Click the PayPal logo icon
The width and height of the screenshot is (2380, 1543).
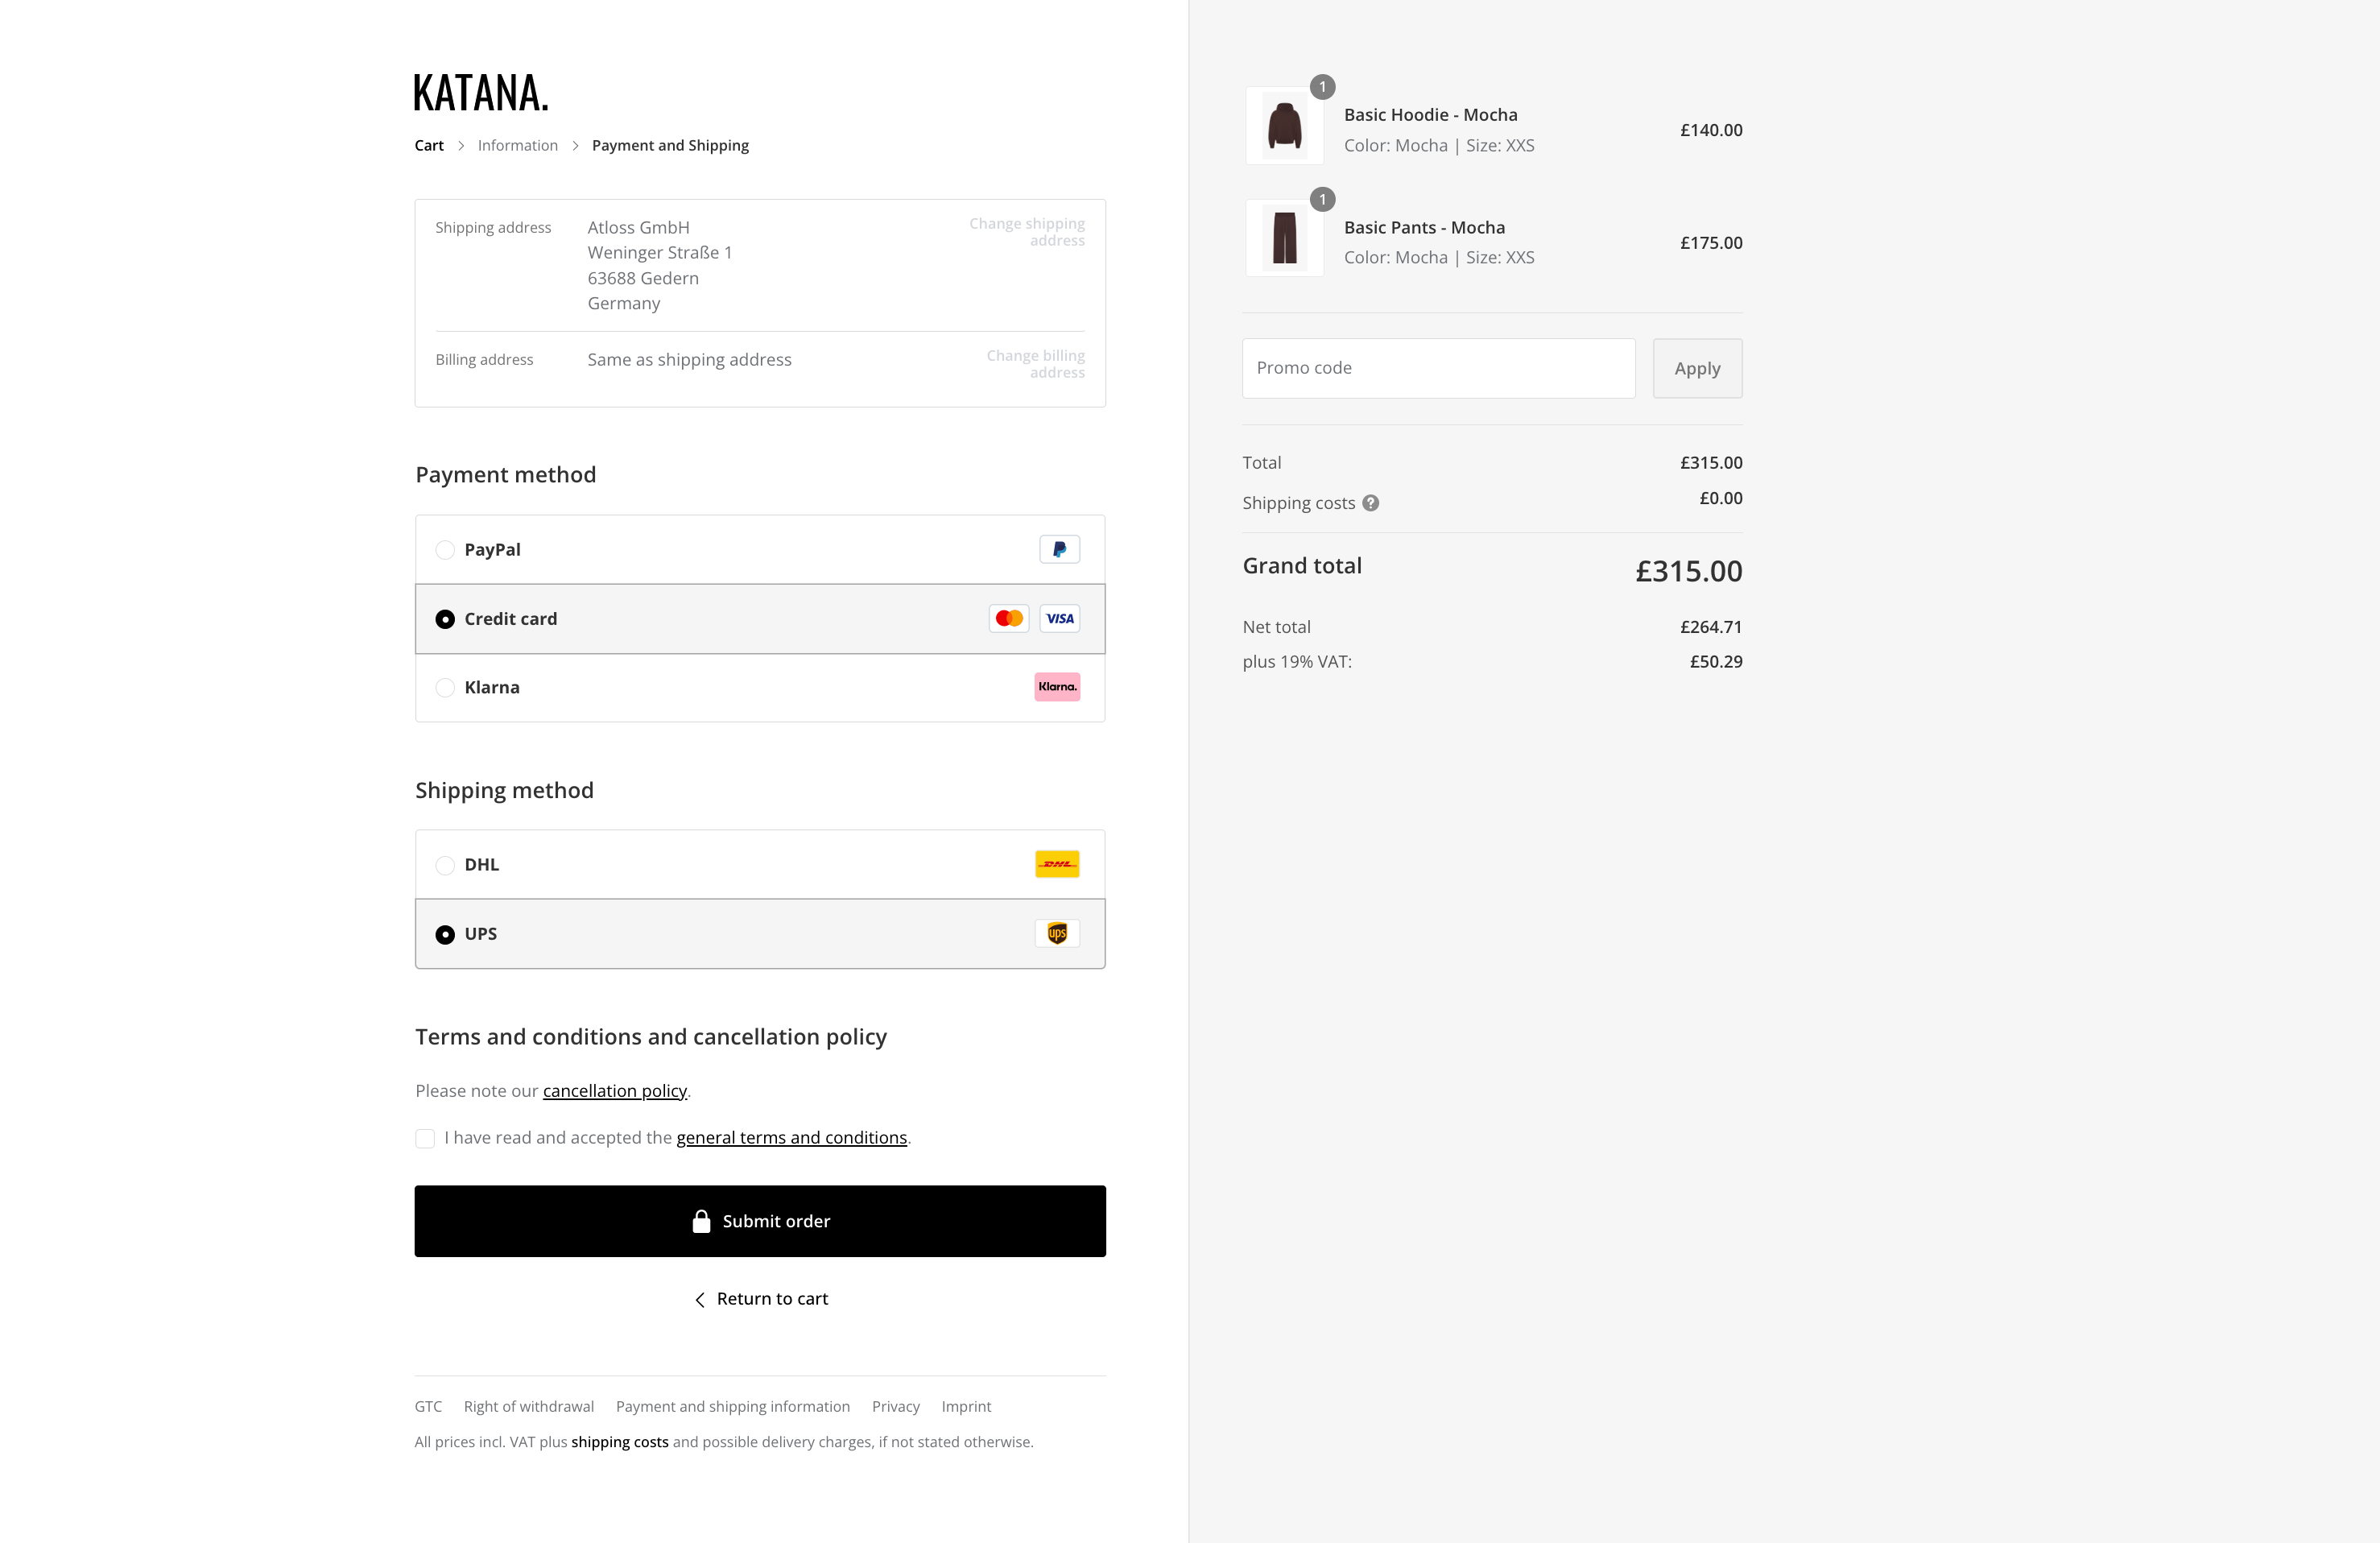pyautogui.click(x=1059, y=549)
